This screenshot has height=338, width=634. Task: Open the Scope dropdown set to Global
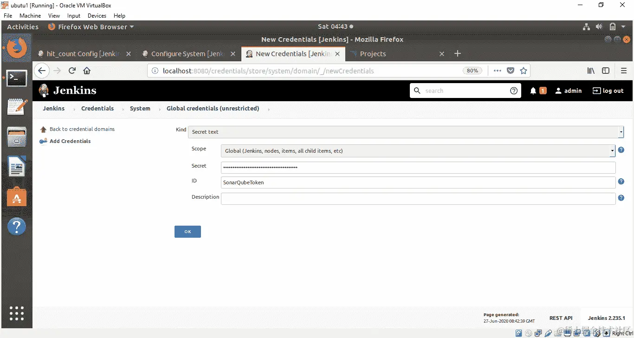[x=418, y=150]
